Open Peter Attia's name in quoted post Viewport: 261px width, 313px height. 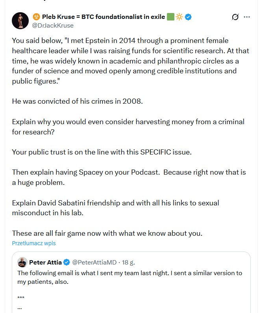(45, 262)
